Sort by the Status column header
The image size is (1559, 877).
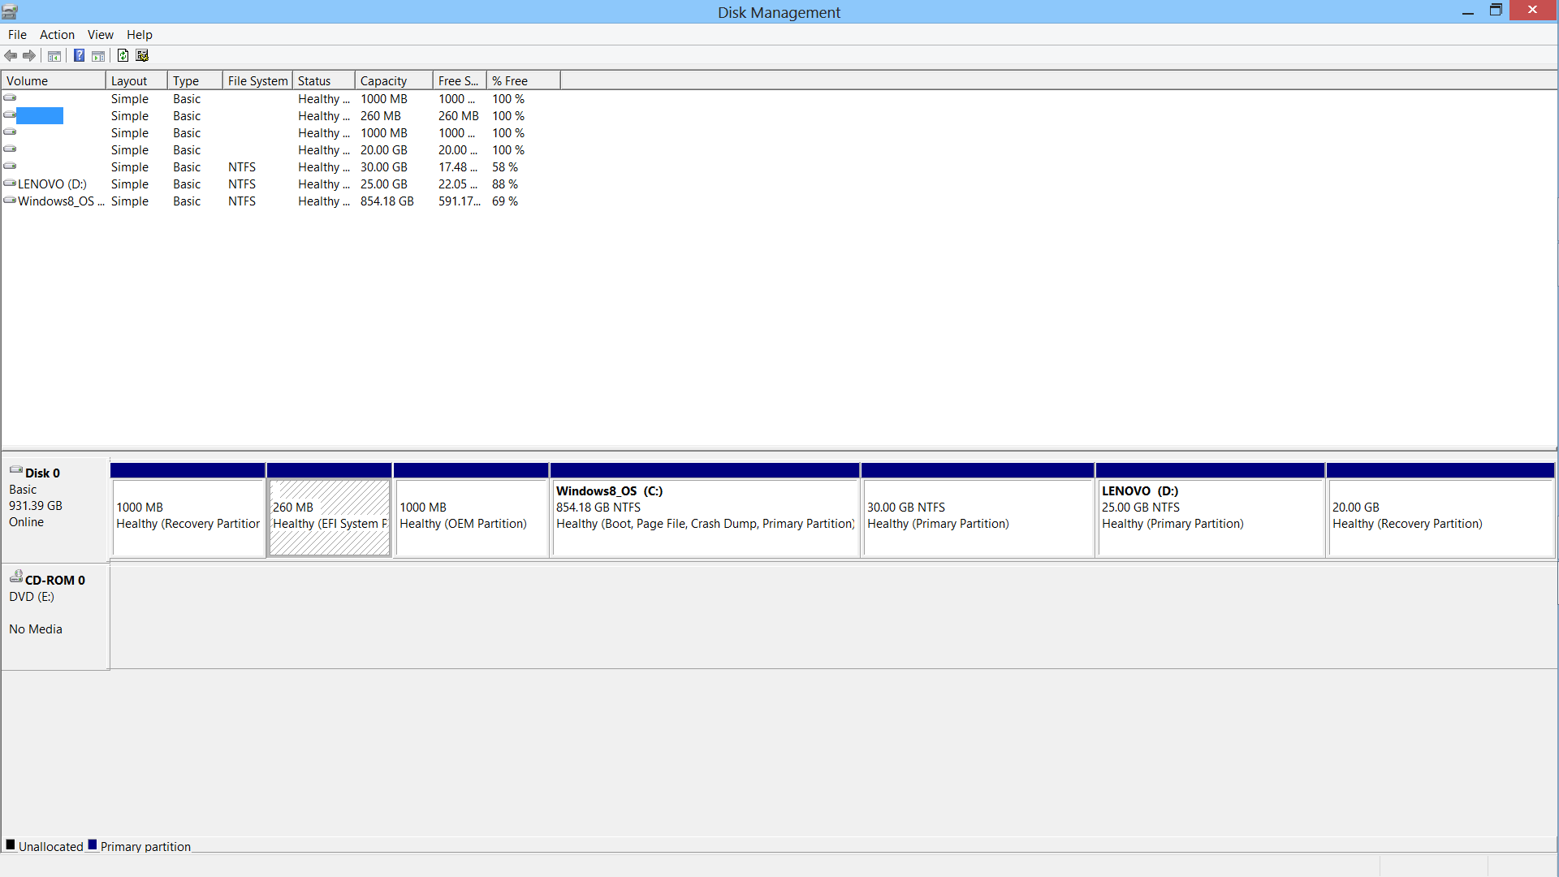324,81
